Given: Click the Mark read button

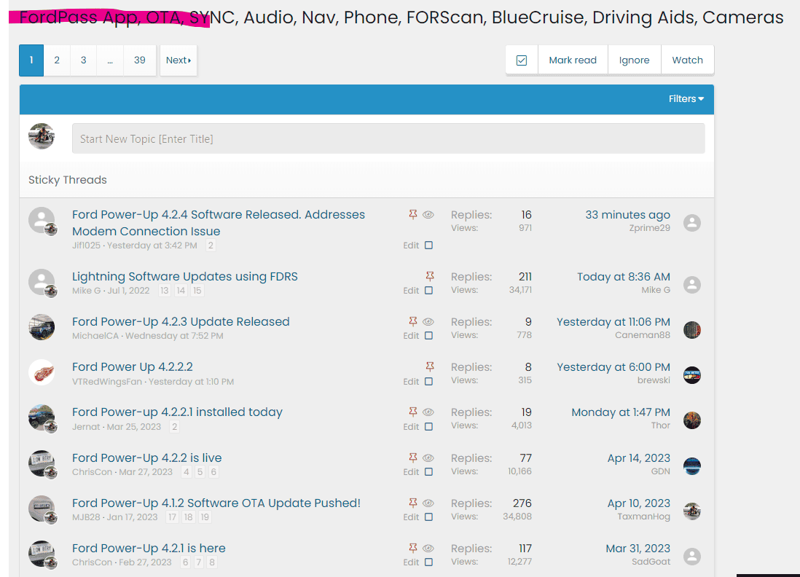Looking at the screenshot, I should 573,60.
